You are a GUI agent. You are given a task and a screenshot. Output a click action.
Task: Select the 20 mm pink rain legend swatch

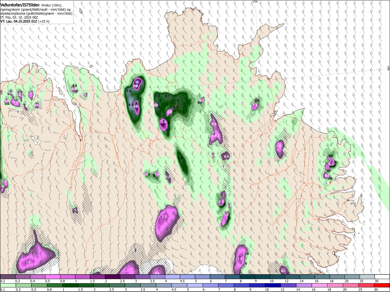click(x=351, y=286)
